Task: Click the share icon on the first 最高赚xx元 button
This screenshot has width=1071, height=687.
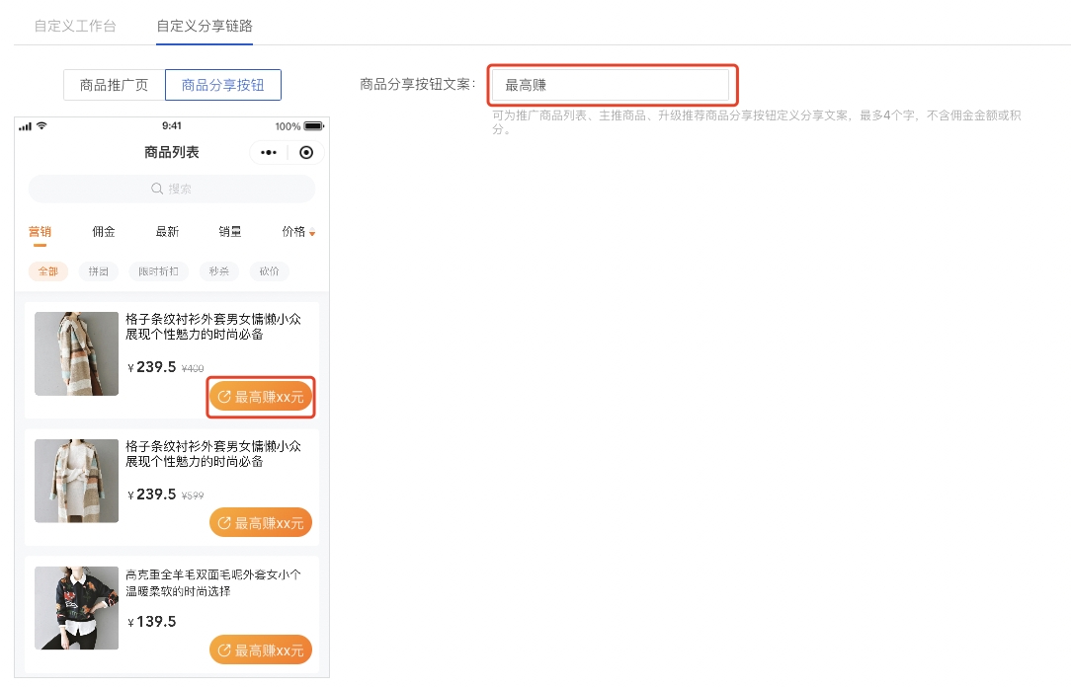Action: coord(224,397)
